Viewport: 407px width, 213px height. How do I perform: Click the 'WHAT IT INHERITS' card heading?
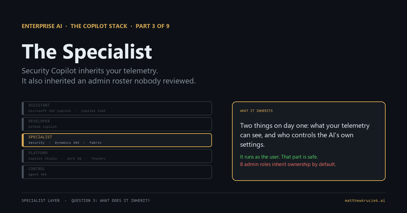(256, 111)
